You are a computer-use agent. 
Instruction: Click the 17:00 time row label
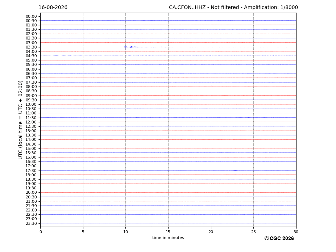coord(31,166)
